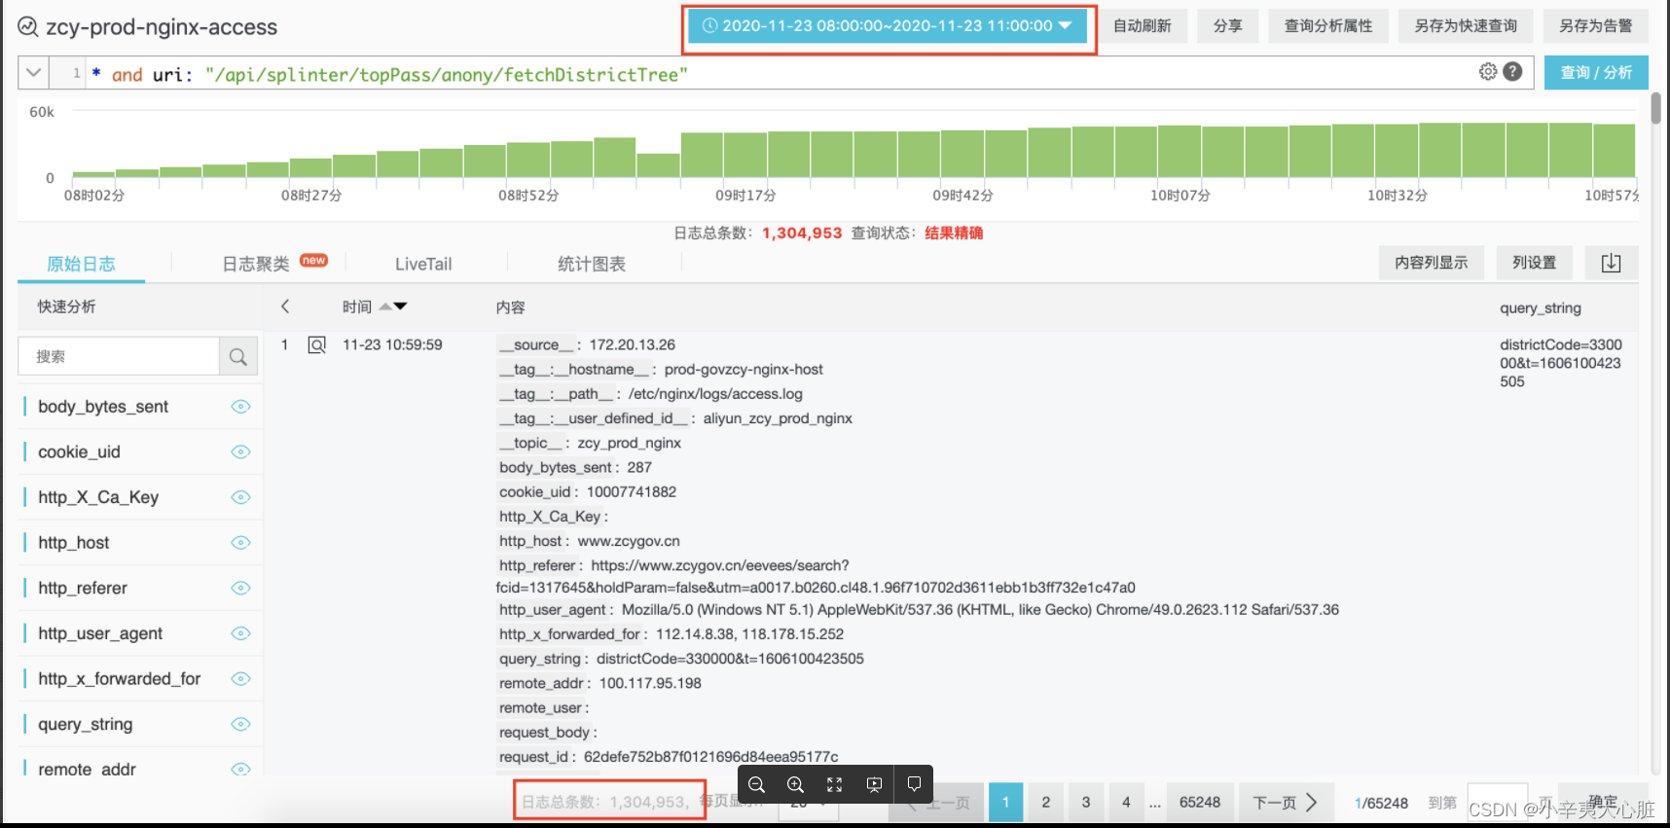1670x828 pixels.
Task: Click the comment icon on floating toolbar
Action: point(914,784)
